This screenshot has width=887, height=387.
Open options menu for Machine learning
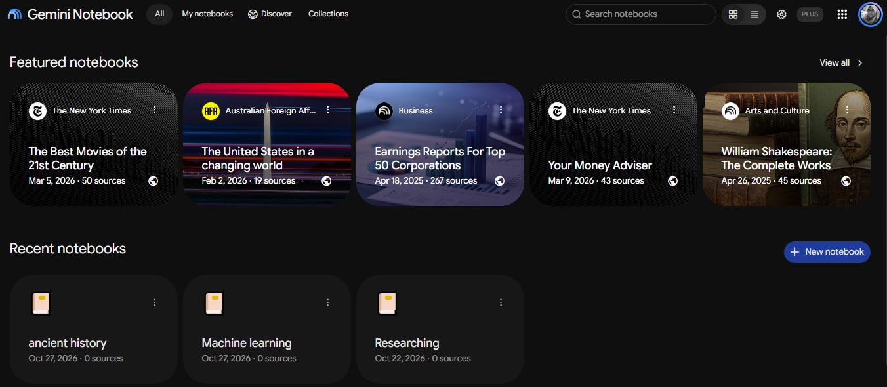(328, 302)
